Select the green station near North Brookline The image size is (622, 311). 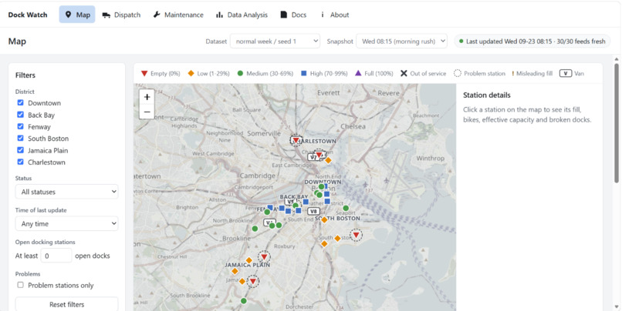(255, 229)
